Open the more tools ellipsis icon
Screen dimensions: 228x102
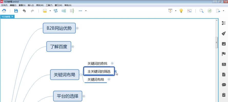pos(81,11)
